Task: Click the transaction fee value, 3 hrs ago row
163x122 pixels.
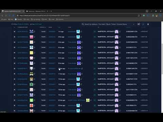Action: pyautogui.click(x=144, y=37)
